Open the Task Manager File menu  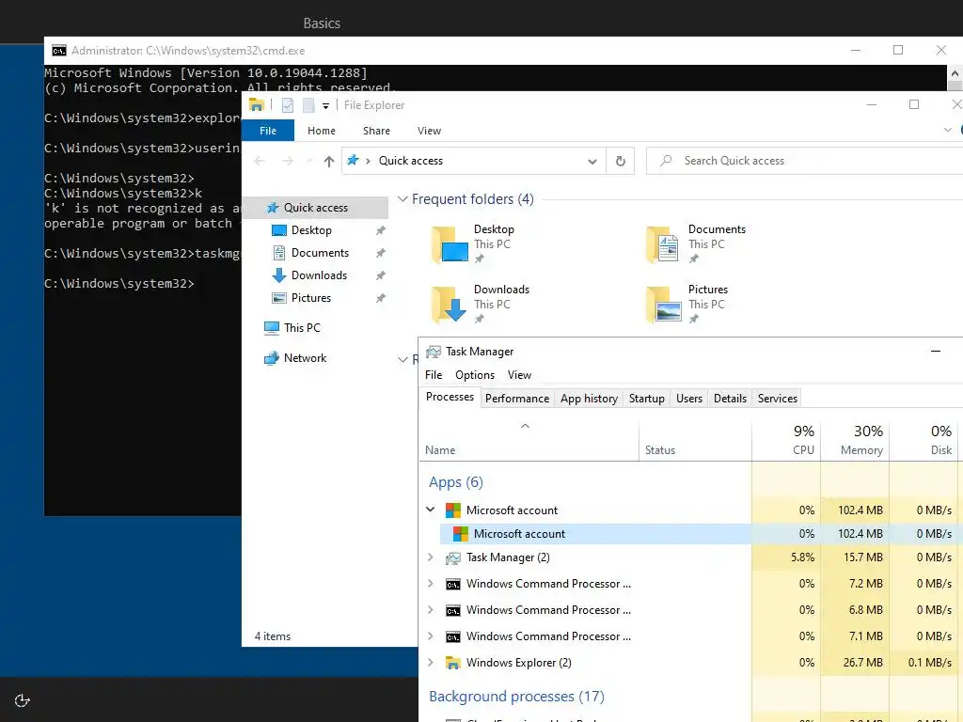pyautogui.click(x=434, y=375)
